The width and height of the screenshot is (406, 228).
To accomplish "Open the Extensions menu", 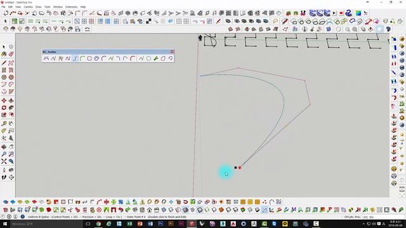I will tap(71, 7).
